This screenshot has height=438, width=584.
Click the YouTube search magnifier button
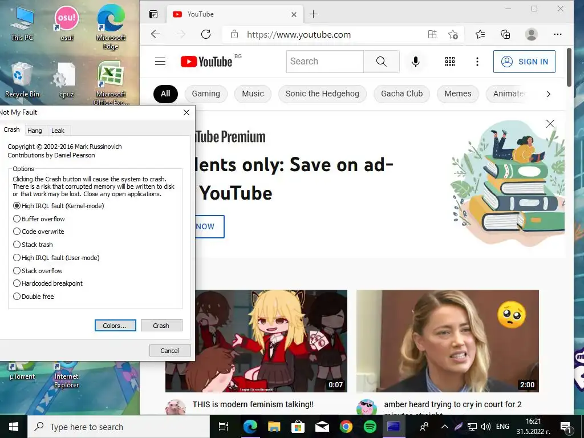(382, 62)
